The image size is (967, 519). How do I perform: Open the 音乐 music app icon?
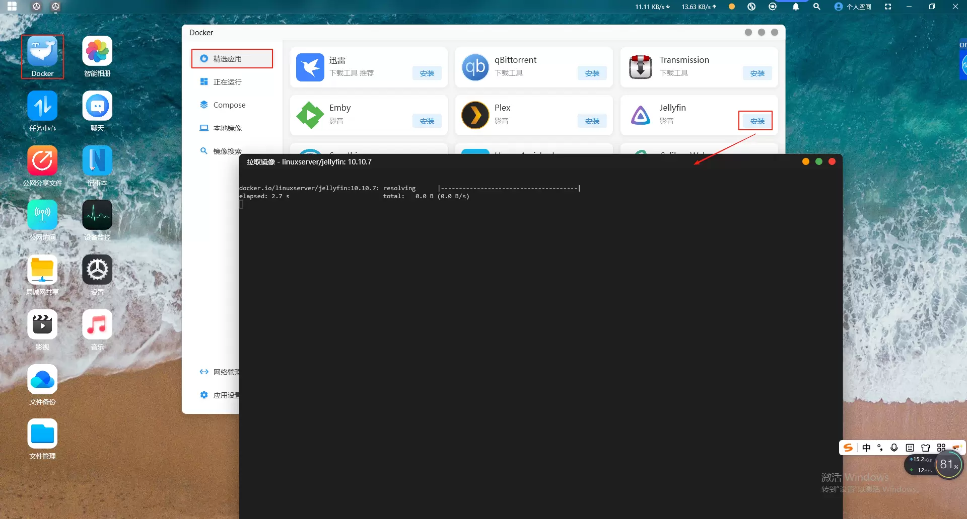97,325
